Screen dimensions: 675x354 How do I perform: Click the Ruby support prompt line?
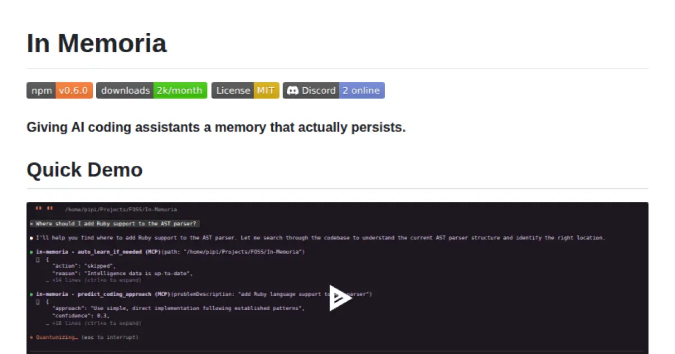click(x=115, y=224)
